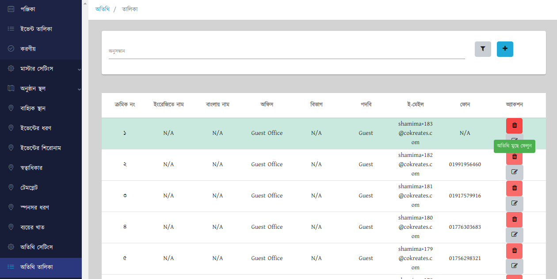Delete guest shamima+182 with trash button
The height and width of the screenshot is (279, 557).
[x=514, y=158]
